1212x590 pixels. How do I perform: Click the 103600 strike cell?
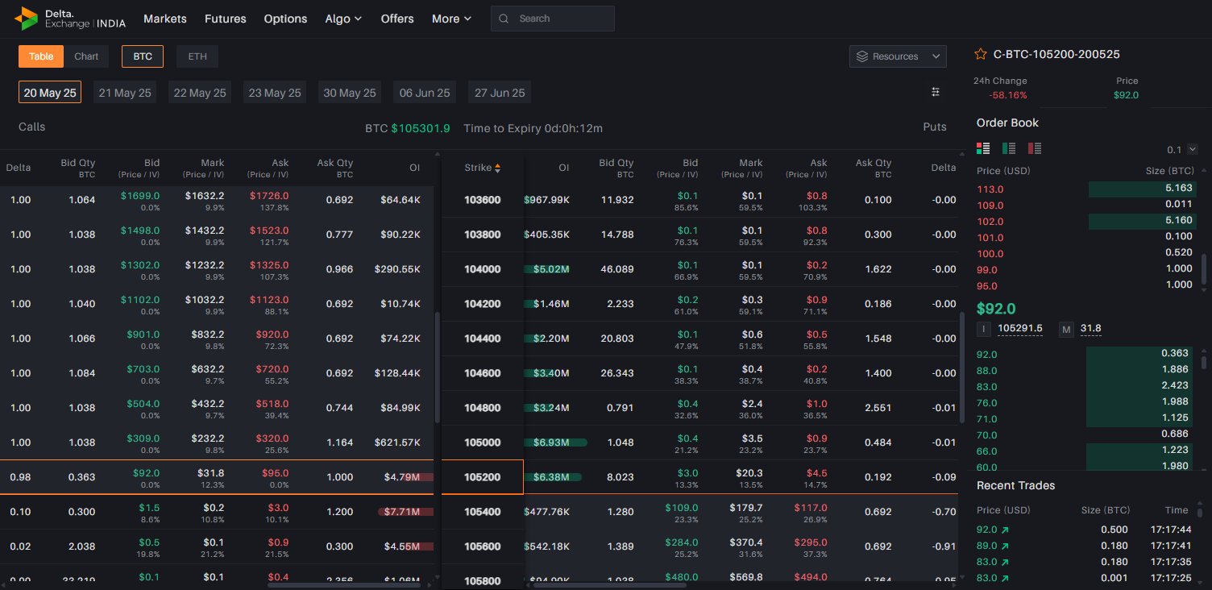pyautogui.click(x=483, y=200)
